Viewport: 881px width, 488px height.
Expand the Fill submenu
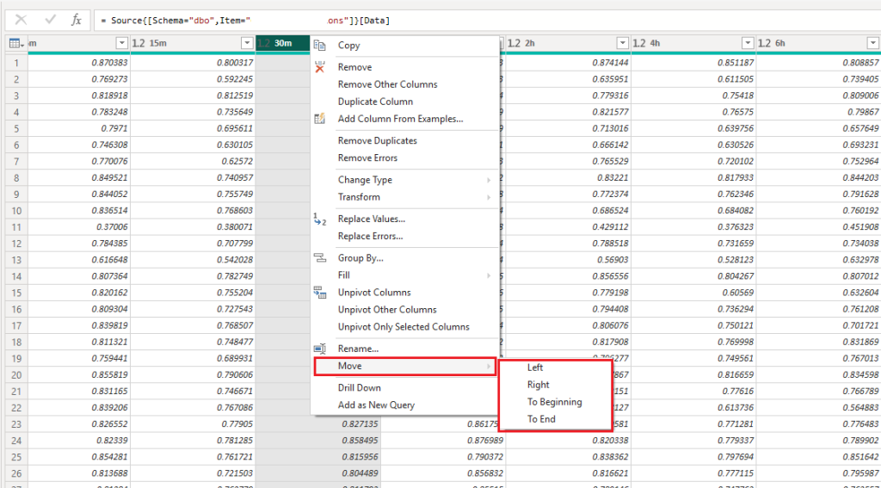[404, 275]
